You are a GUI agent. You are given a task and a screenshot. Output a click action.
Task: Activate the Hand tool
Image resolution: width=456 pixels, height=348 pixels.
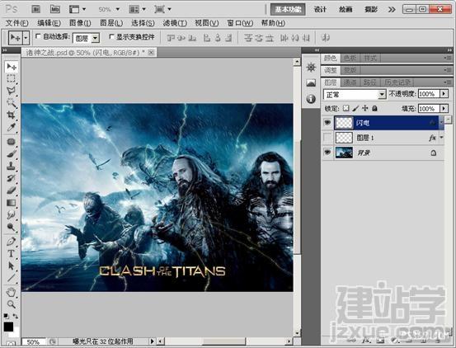tap(11, 292)
